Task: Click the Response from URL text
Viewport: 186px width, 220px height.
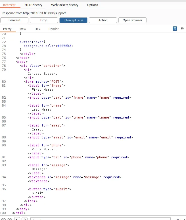Action: pyautogui.click(x=34, y=13)
